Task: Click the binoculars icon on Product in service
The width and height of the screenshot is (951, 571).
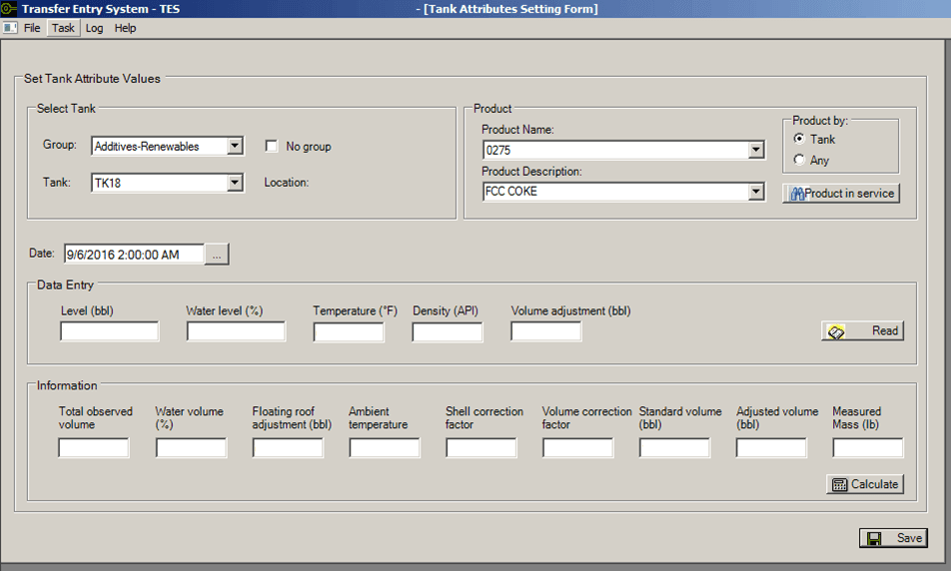Action: point(796,194)
